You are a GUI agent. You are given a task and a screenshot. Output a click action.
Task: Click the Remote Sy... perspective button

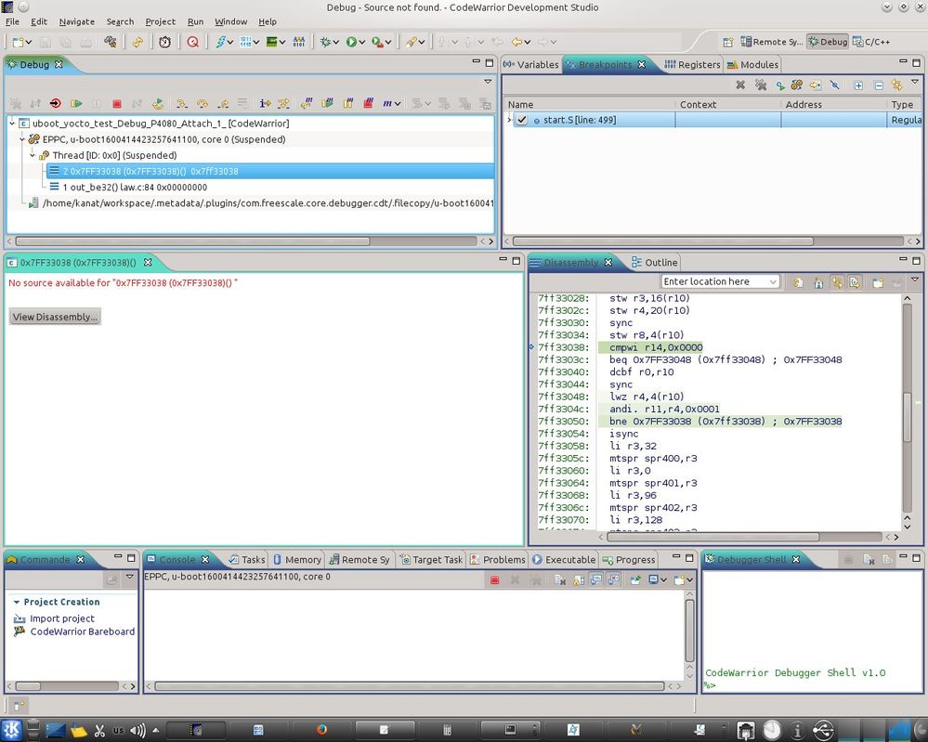pos(772,42)
